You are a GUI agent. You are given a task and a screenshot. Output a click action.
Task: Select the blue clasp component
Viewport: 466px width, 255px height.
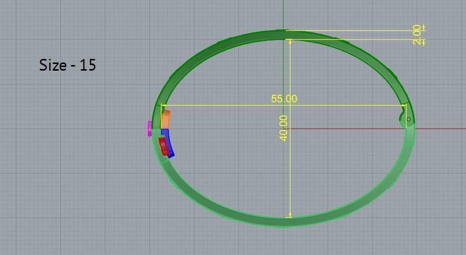[168, 143]
